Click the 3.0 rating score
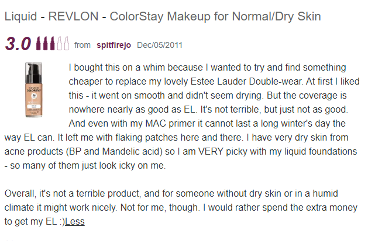This screenshot has width=368, height=241. pyautogui.click(x=18, y=44)
